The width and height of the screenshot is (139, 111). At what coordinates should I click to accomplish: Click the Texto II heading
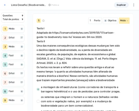tap(41, 41)
